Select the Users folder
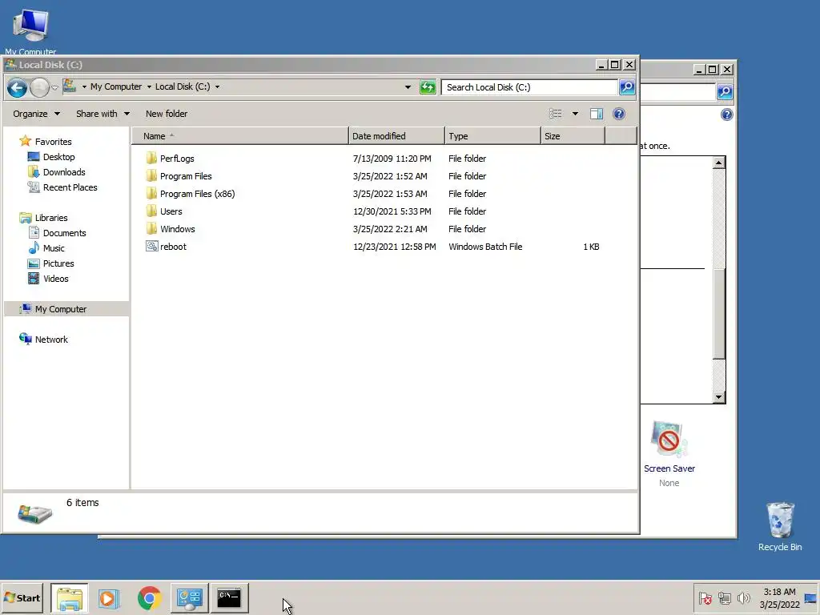 pyautogui.click(x=164, y=211)
